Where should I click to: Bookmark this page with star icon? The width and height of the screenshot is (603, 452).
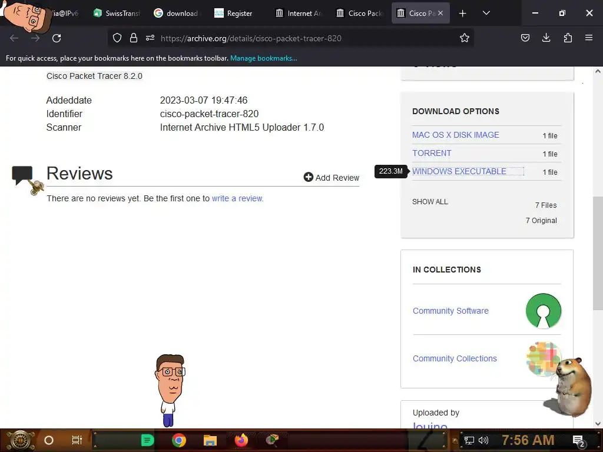[x=465, y=38]
